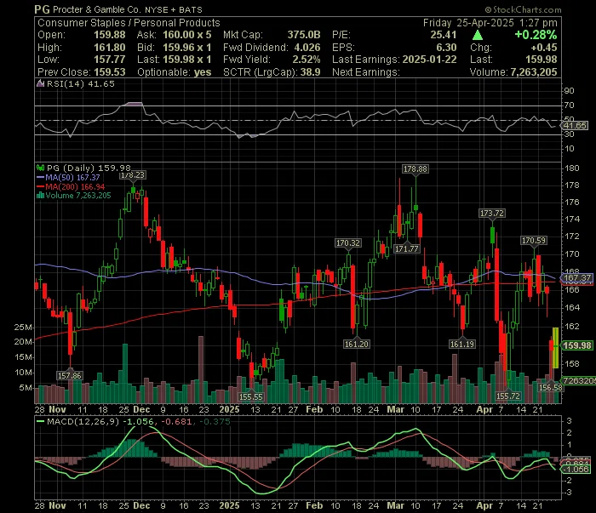Click the 167.37 moving average axis tag
The width and height of the screenshot is (596, 513).
tap(576, 277)
